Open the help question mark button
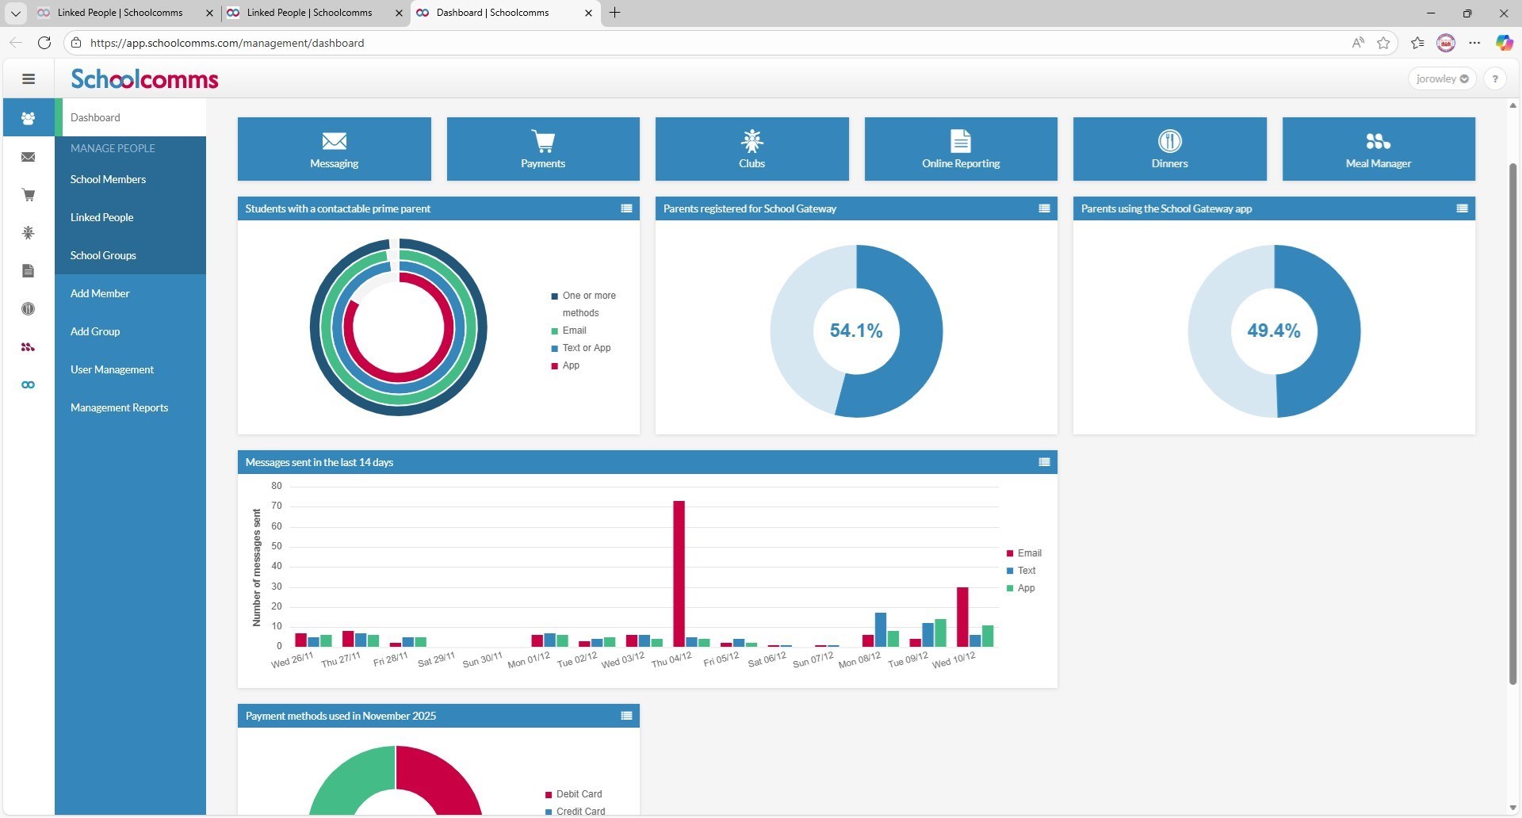 (1494, 78)
